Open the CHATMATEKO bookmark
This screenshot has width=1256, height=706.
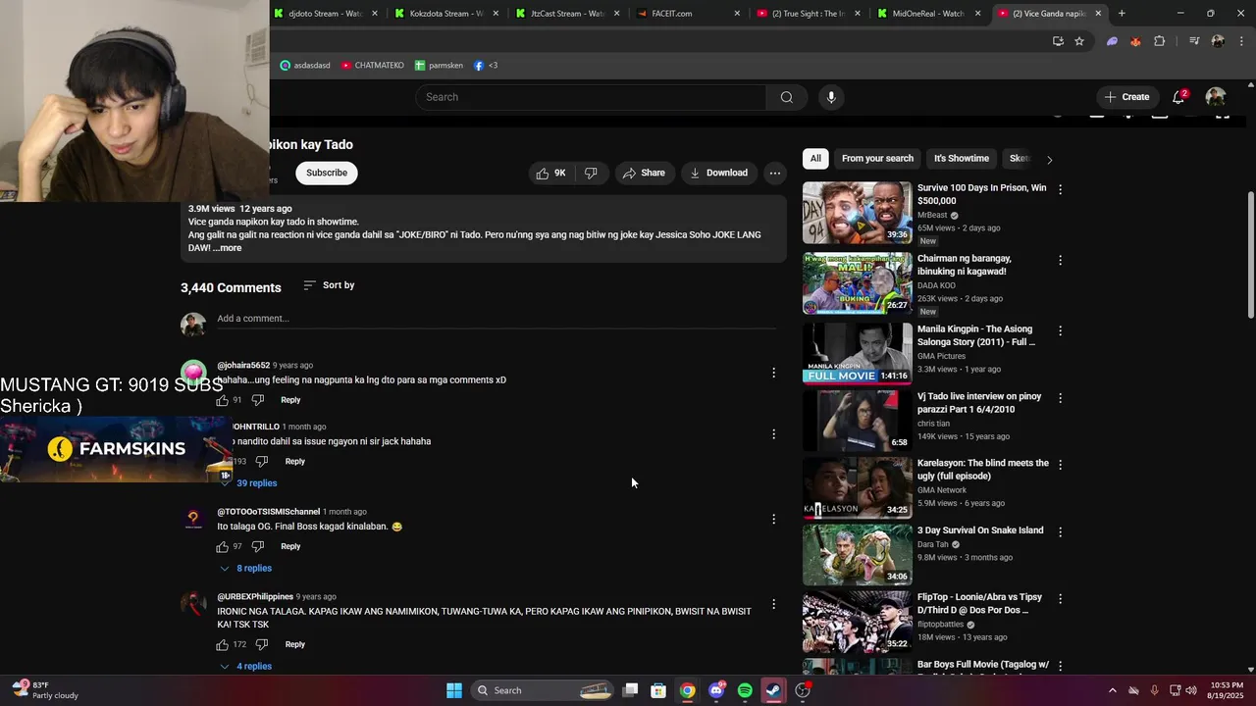click(x=373, y=66)
